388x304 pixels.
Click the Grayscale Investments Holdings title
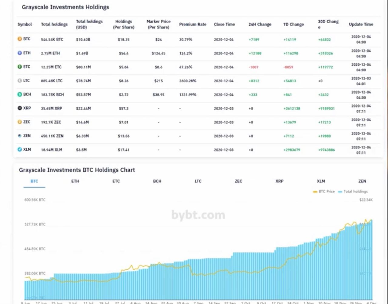click(65, 7)
